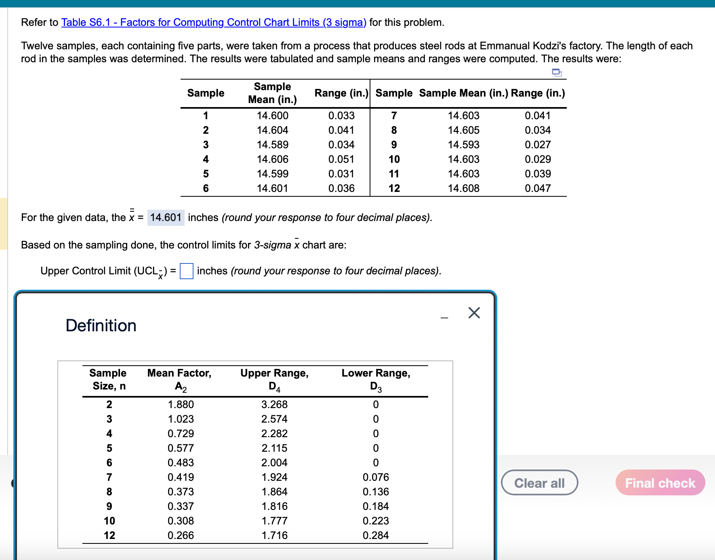Viewport: 715px width, 560px height.
Task: Click the A2 value 0.419 for n=7
Action: 181,477
